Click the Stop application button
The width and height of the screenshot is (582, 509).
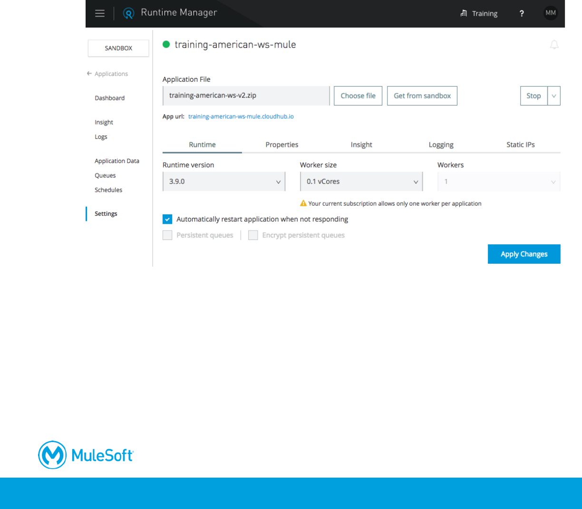click(x=533, y=96)
